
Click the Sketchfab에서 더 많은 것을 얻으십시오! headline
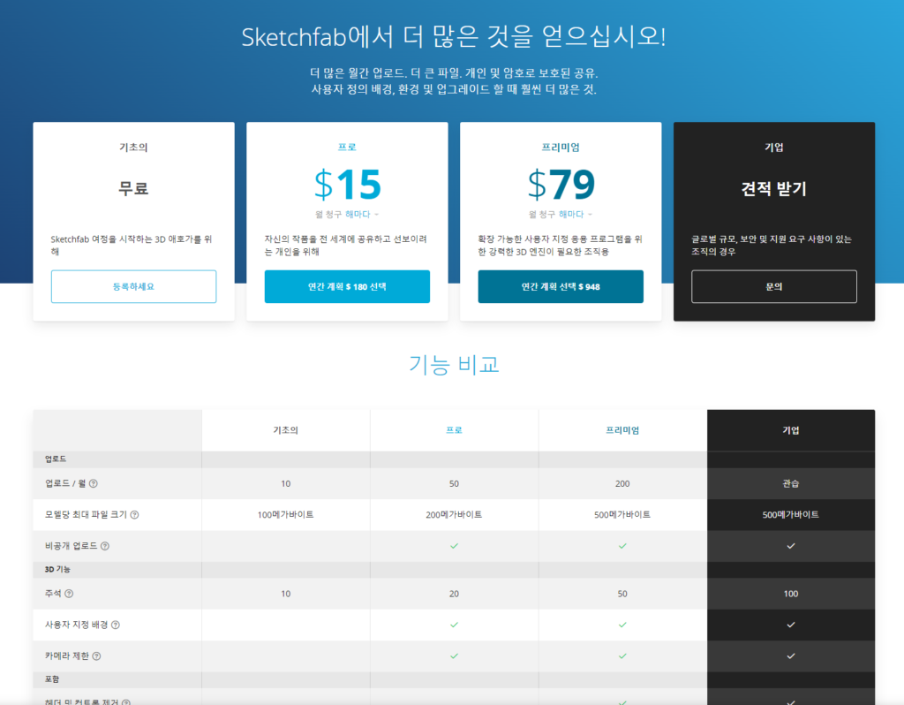454,37
